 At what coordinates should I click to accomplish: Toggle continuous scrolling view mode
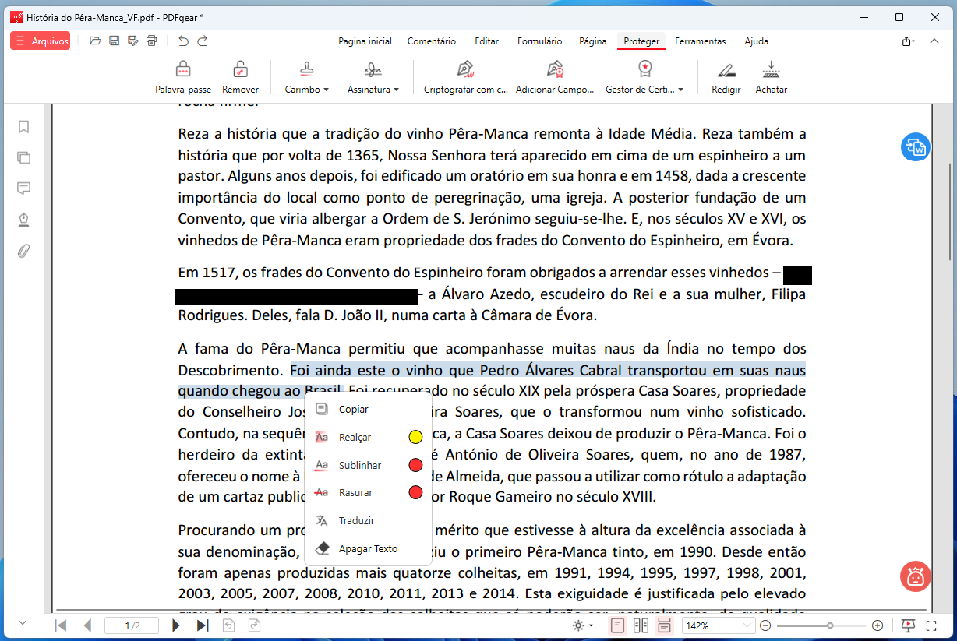tap(664, 625)
